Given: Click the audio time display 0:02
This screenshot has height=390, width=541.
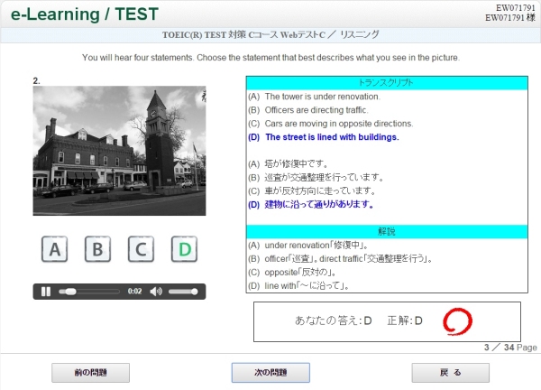Looking at the screenshot, I should [134, 292].
